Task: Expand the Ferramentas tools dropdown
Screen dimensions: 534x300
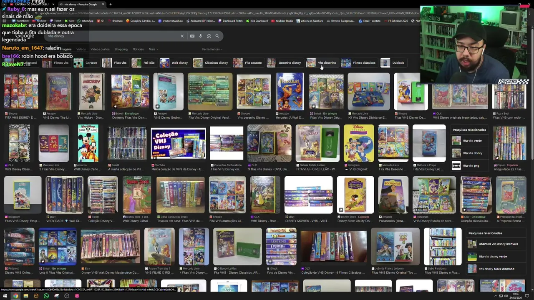Action: tap(212, 49)
